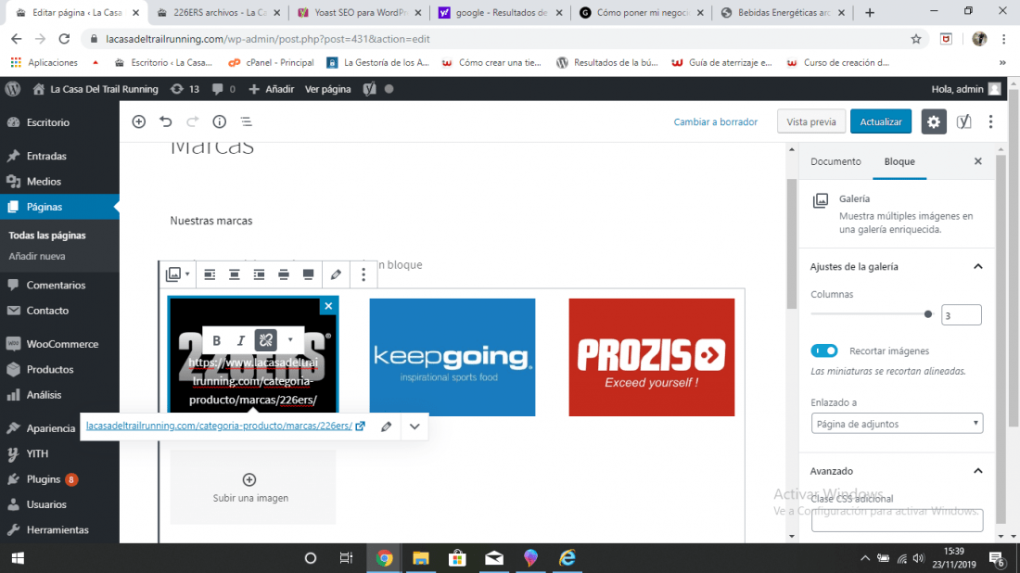Open pending updates in admin bar
1020x573 pixels.
coord(185,89)
